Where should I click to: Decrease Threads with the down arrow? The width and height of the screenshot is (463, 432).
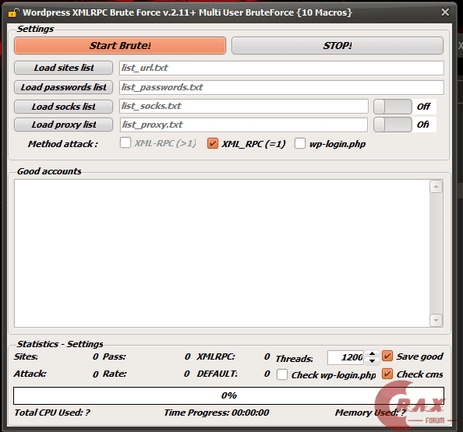click(x=372, y=361)
